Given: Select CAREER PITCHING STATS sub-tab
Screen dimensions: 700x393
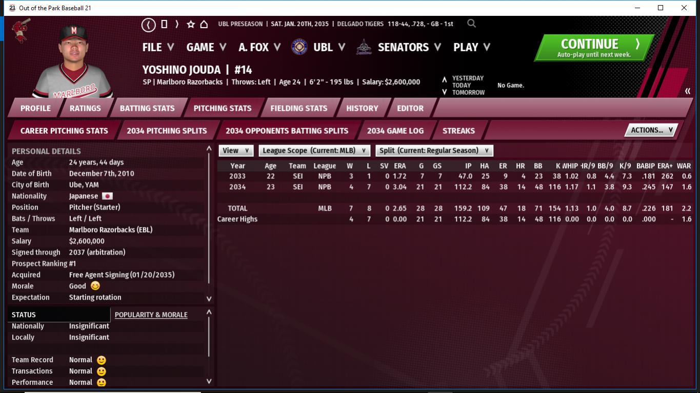Looking at the screenshot, I should tap(64, 131).
